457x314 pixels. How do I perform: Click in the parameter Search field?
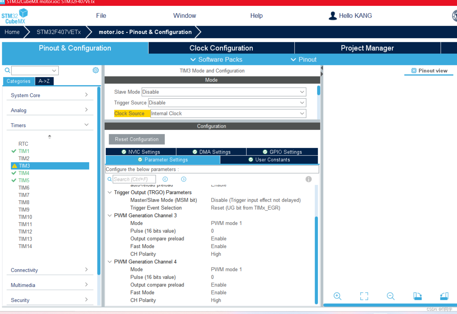point(134,179)
